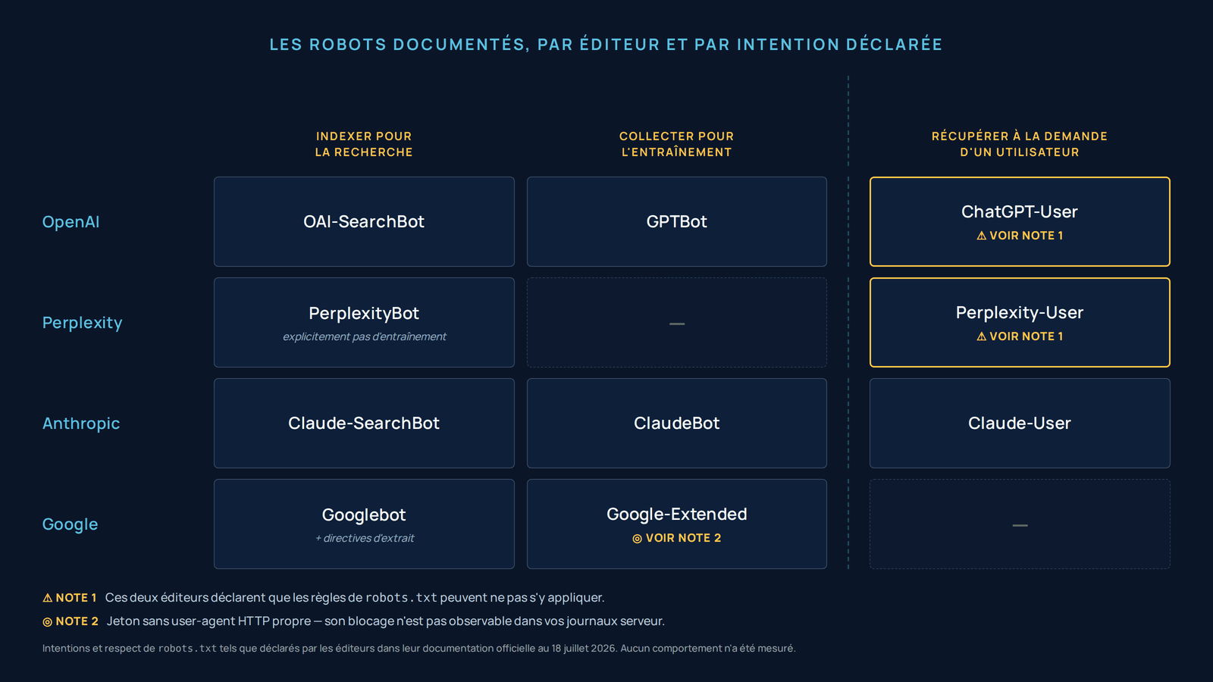Click 'explicitement pas d'entraînement' subtitle
The image size is (1213, 682).
click(365, 336)
